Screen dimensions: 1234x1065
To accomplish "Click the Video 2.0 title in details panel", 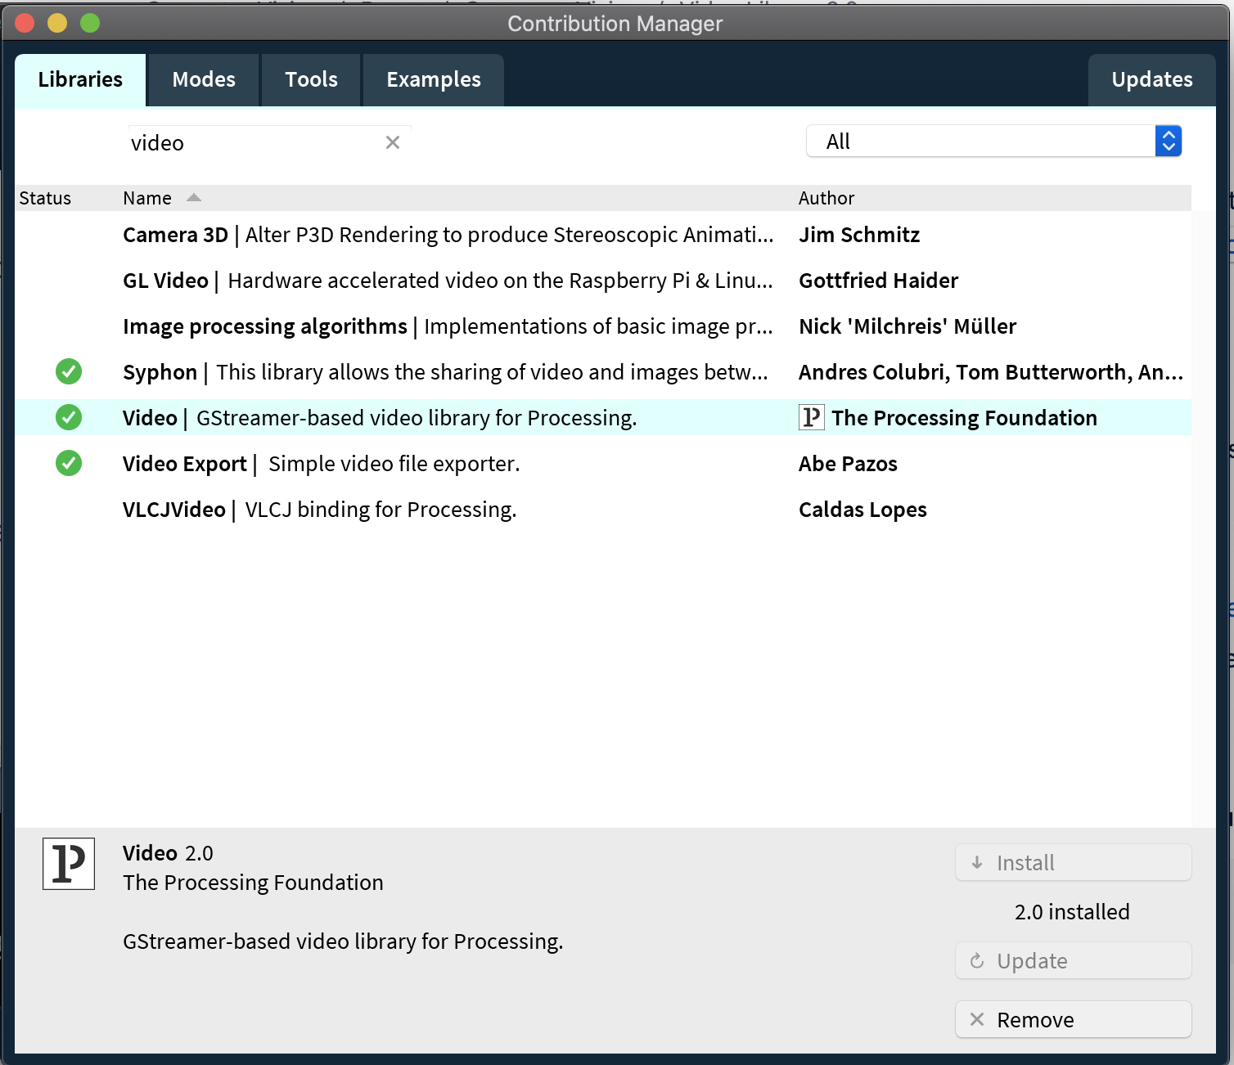I will pos(168,853).
